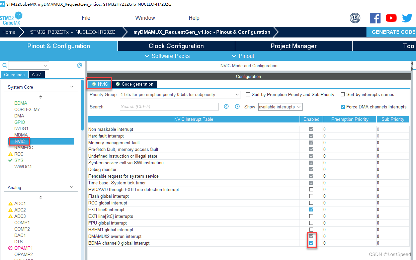Click the myDMAMUX_RequestGen_v1.ioc breadcrumb
Image resolution: width=416 pixels, height=260 pixels.
pos(202,32)
